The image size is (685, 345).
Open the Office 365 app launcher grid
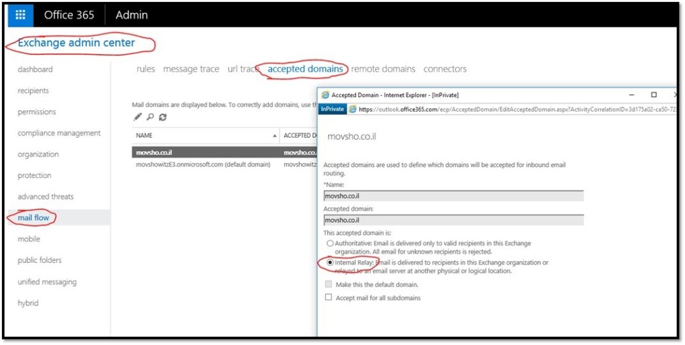[x=20, y=15]
